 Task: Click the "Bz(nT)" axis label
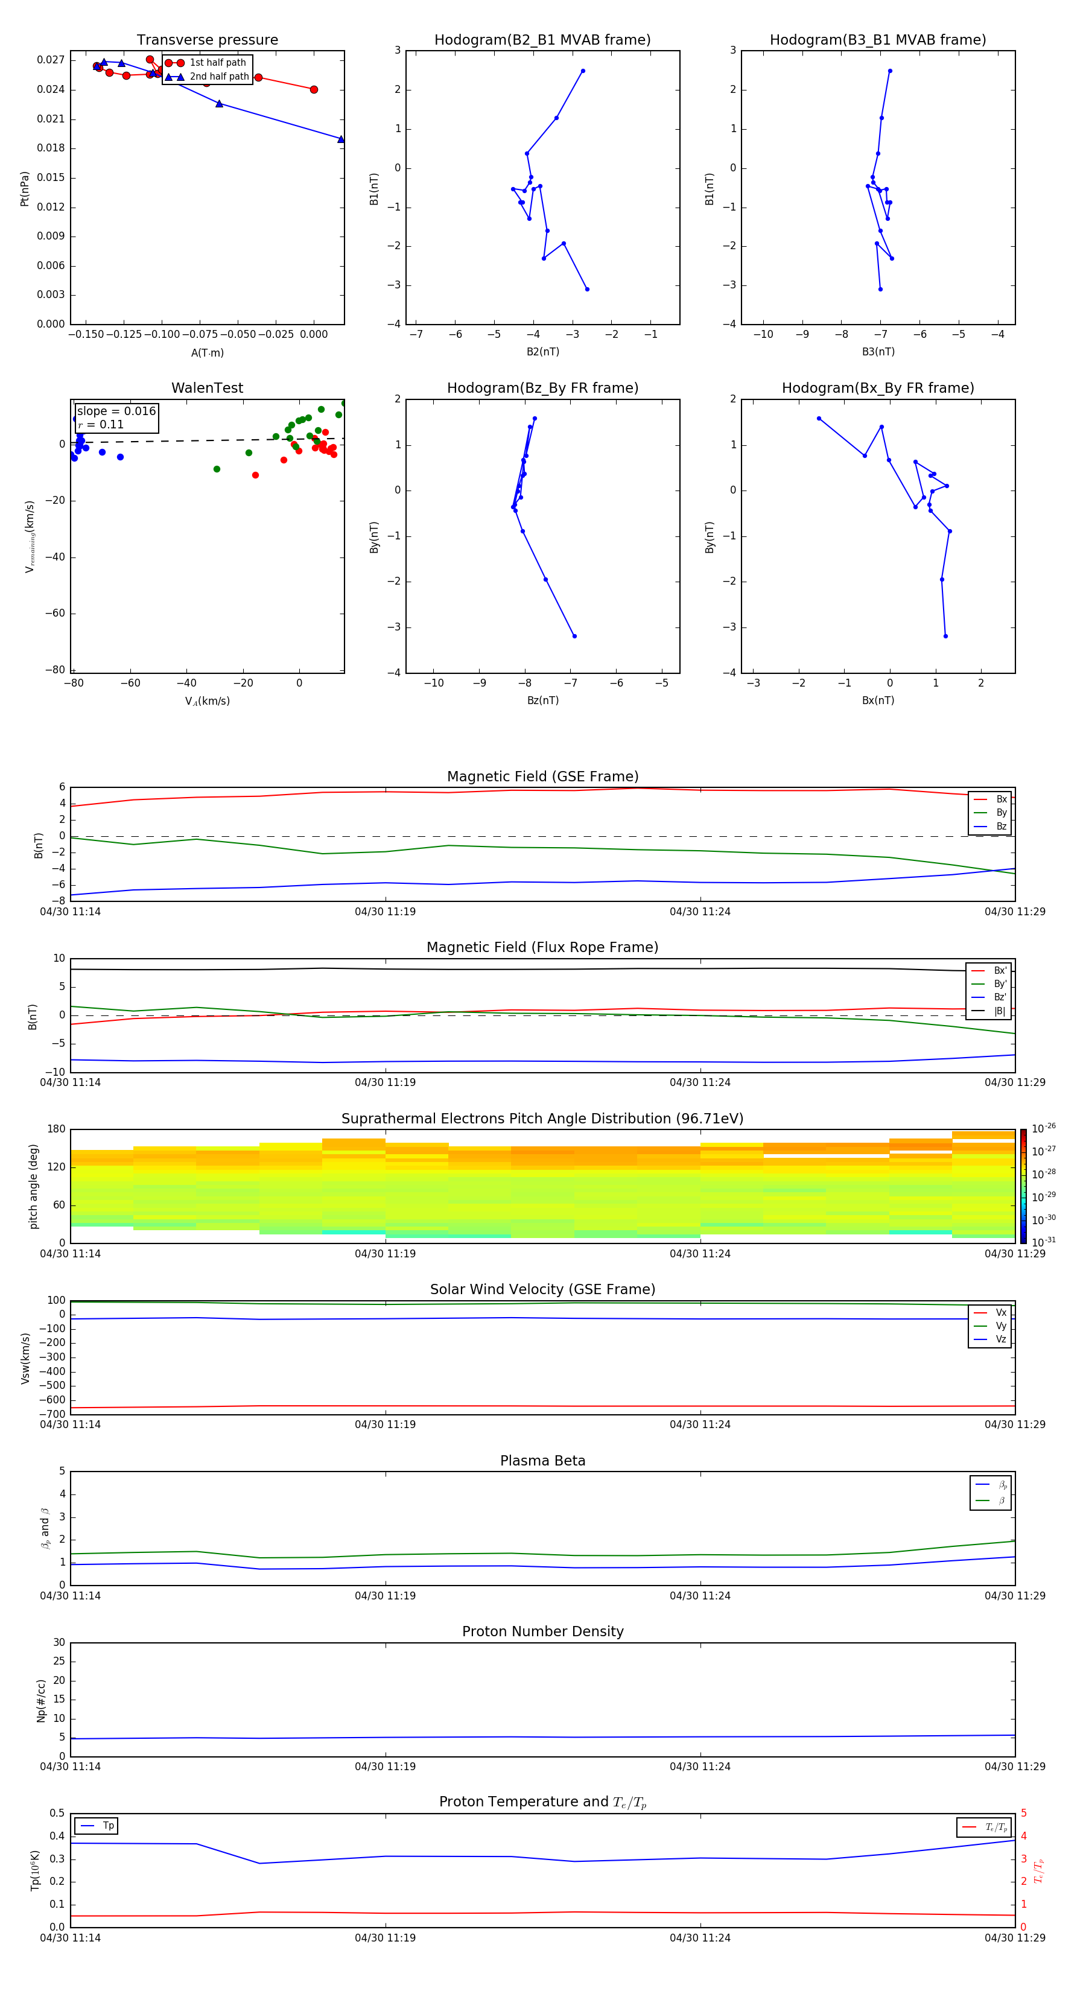click(x=542, y=700)
